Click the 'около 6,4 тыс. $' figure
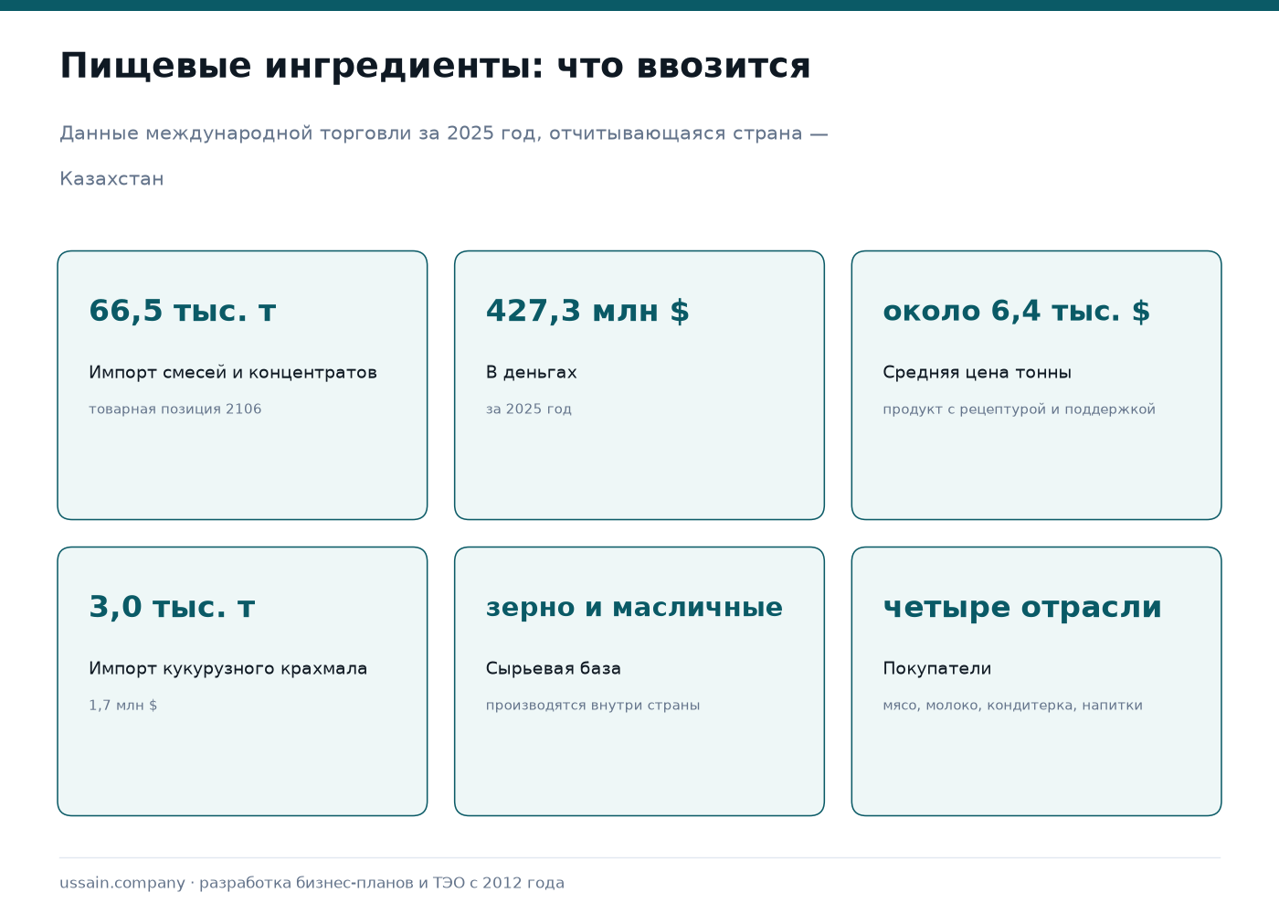1279x914 pixels. tap(1017, 311)
